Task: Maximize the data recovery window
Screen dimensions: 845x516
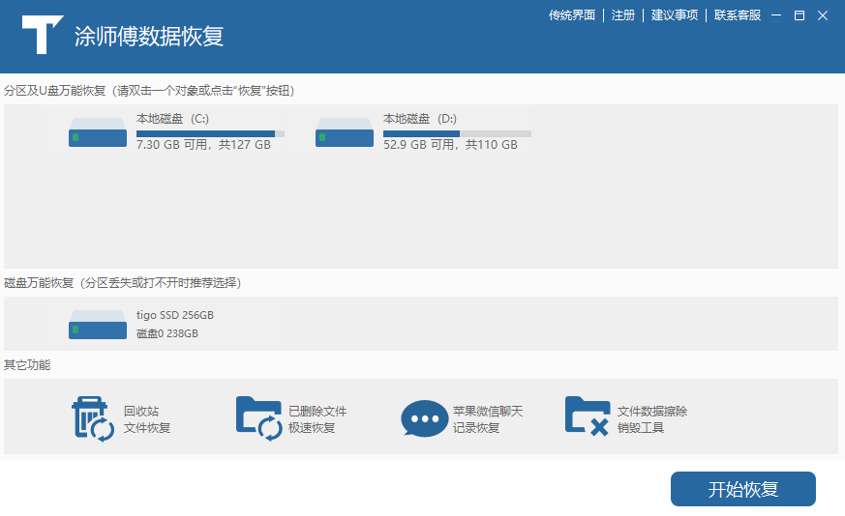Action: pyautogui.click(x=800, y=15)
